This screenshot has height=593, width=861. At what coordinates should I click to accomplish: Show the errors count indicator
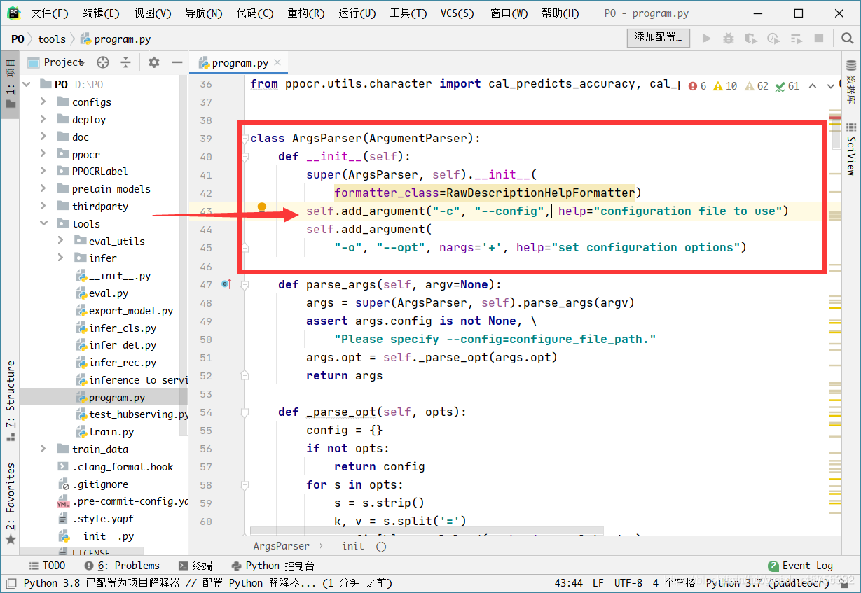point(697,86)
